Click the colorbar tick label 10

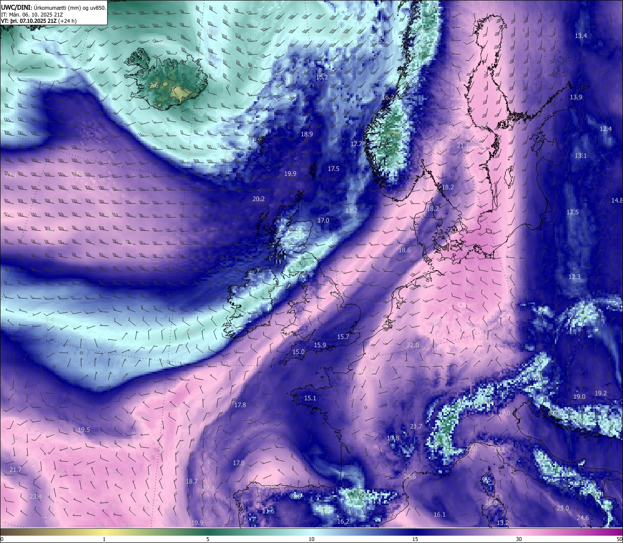(x=311, y=539)
